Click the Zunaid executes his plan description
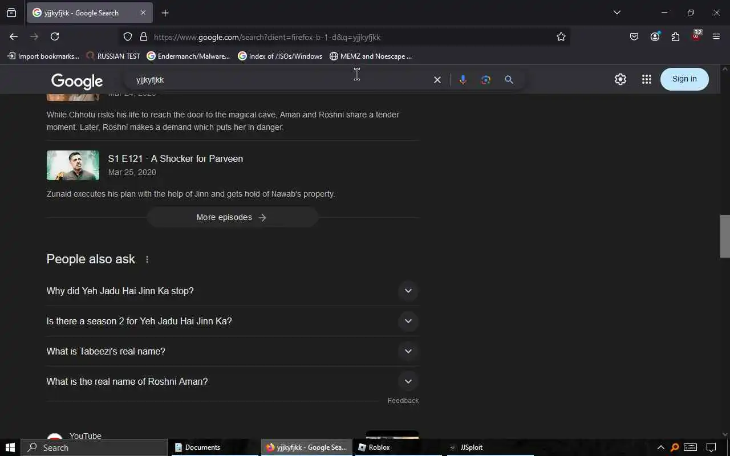 (190, 194)
